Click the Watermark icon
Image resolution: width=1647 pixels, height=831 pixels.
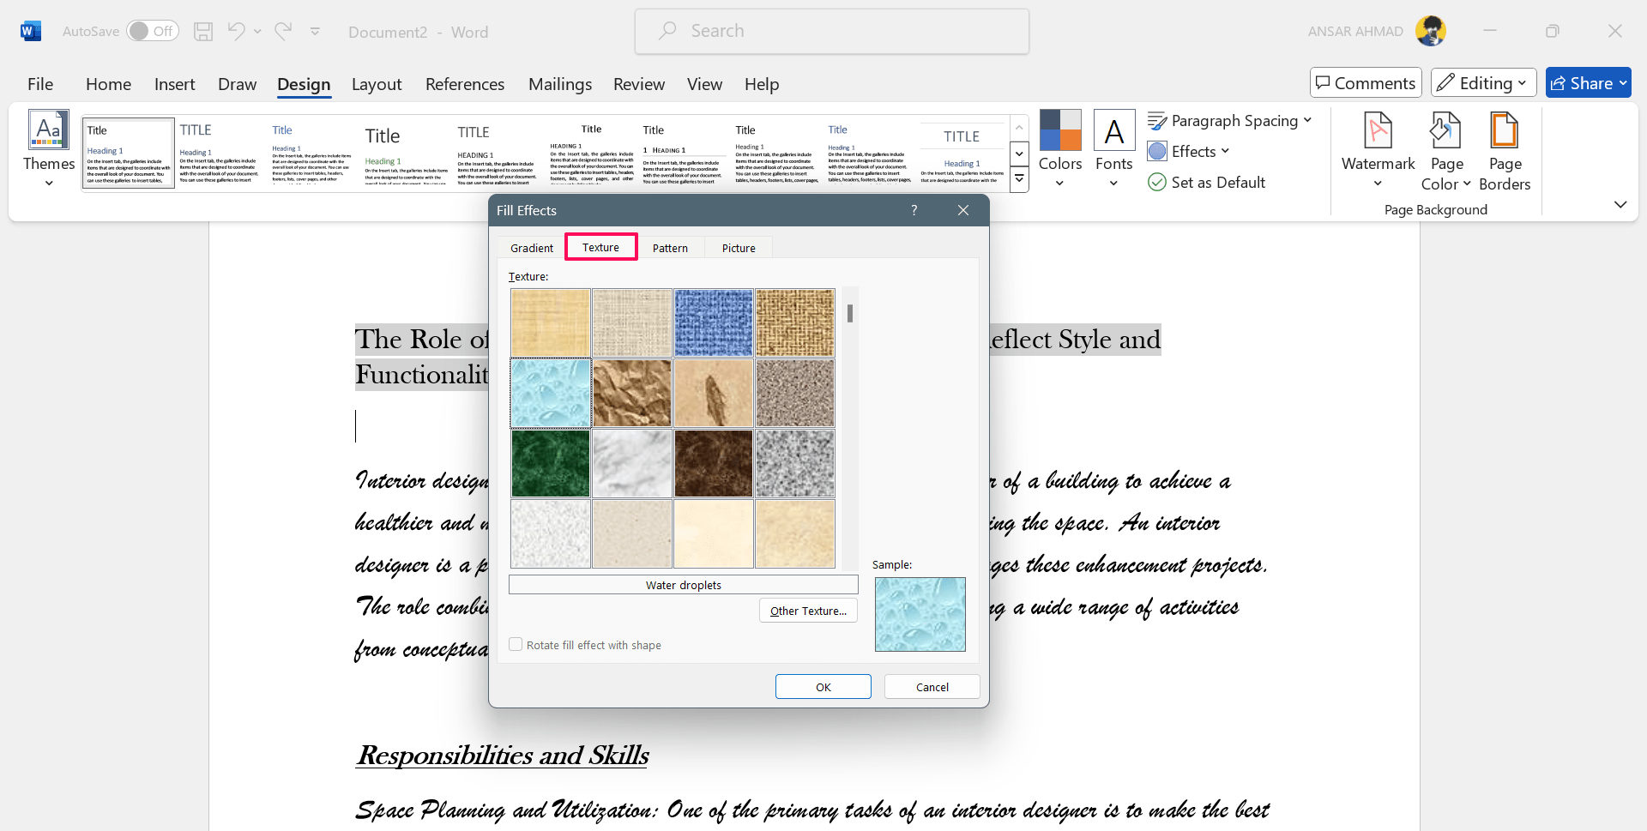click(1378, 131)
